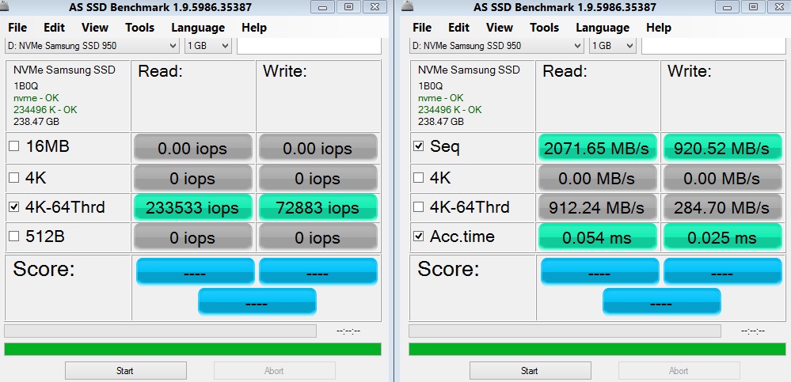Click the read Score bar in right window
This screenshot has width=791, height=382.
coord(600,271)
